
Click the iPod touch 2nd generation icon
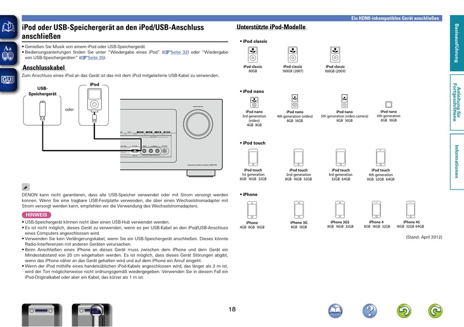coord(298,157)
